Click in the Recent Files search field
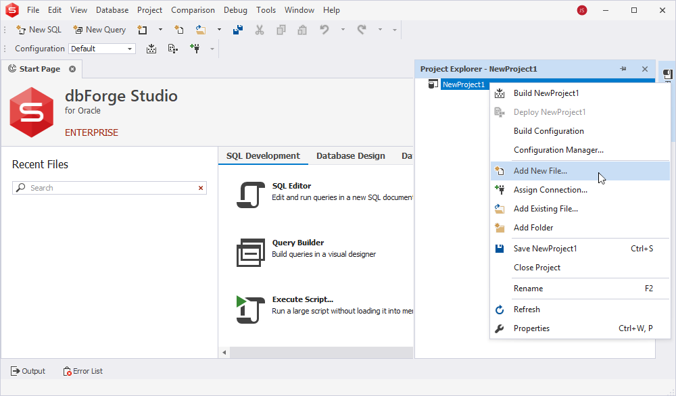Viewport: 676px width, 396px height. coord(110,188)
